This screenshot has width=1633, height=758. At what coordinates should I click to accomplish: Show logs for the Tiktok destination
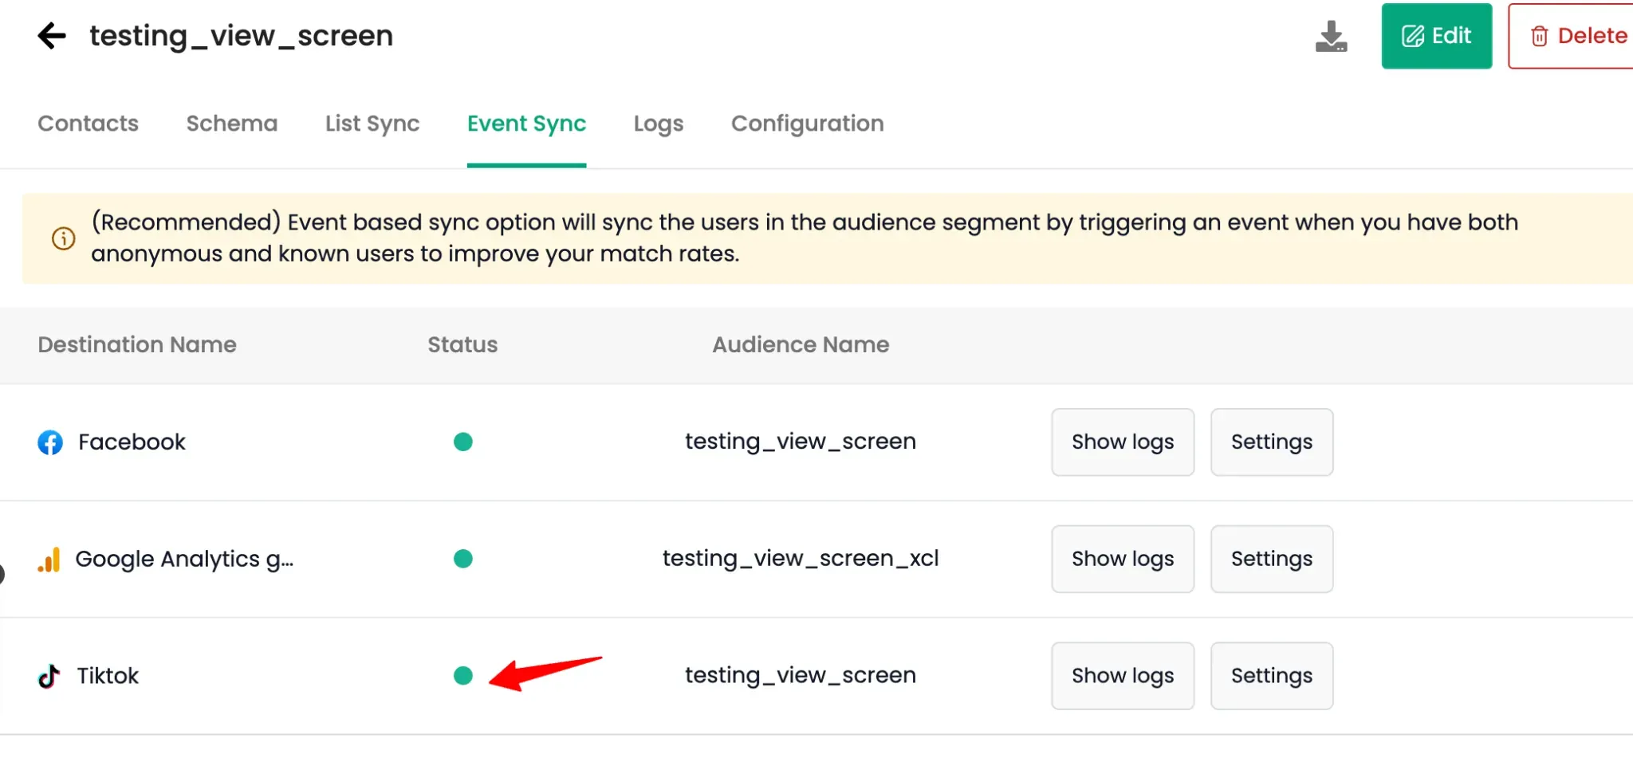[1123, 676]
